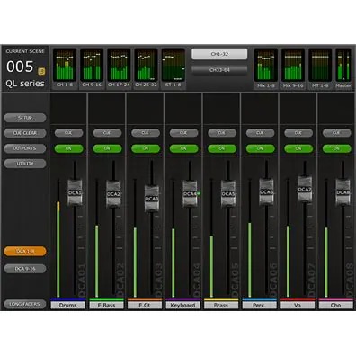The height and width of the screenshot is (356, 356).
Task: Click the DCA5 Brass fader knob
Action: (228, 194)
